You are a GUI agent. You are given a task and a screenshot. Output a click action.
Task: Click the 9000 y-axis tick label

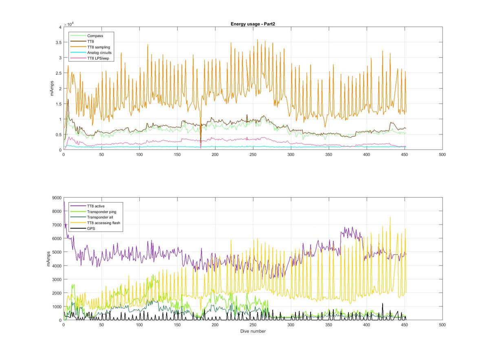click(x=56, y=198)
